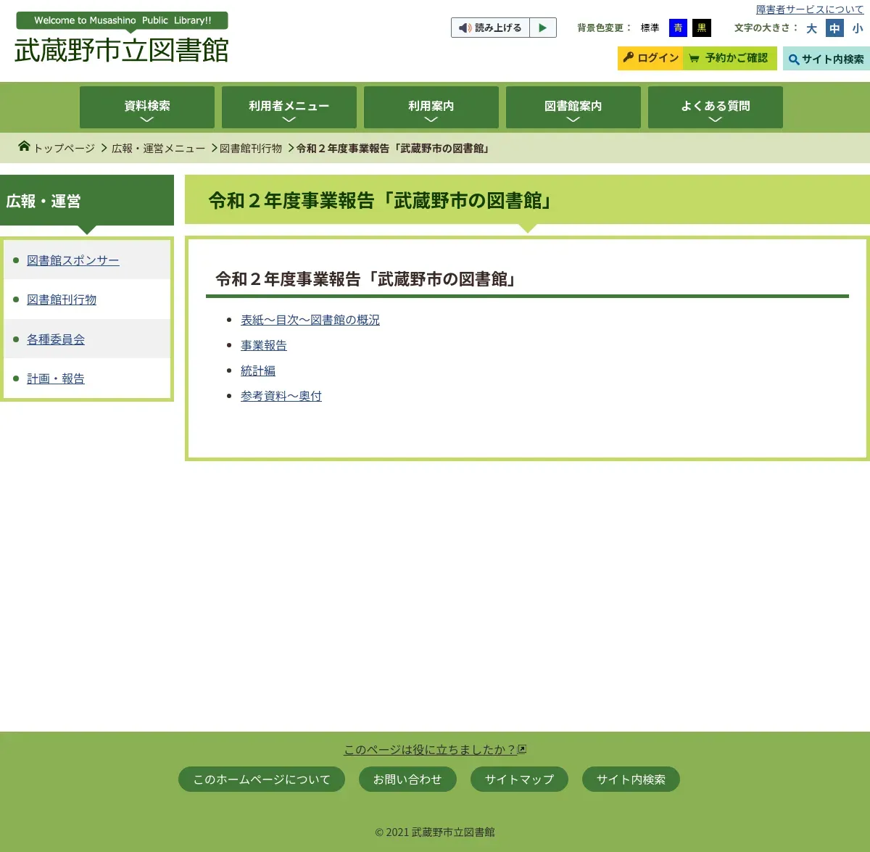This screenshot has height=852, width=870.
Task: Open the 表紙～目次～図書館の概況 document
Action: point(310,320)
